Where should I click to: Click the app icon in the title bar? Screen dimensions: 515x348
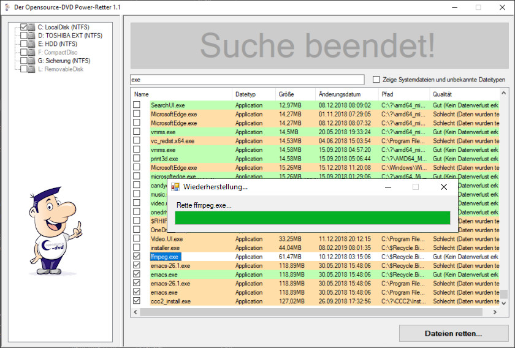(x=6, y=7)
